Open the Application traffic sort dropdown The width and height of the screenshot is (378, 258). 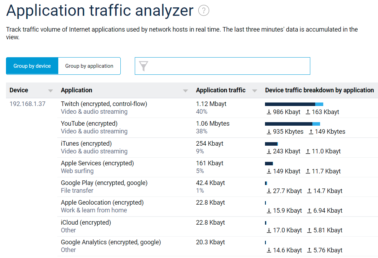(255, 90)
